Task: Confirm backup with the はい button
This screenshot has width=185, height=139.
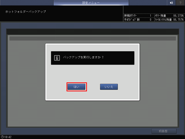Action: tap(77, 87)
